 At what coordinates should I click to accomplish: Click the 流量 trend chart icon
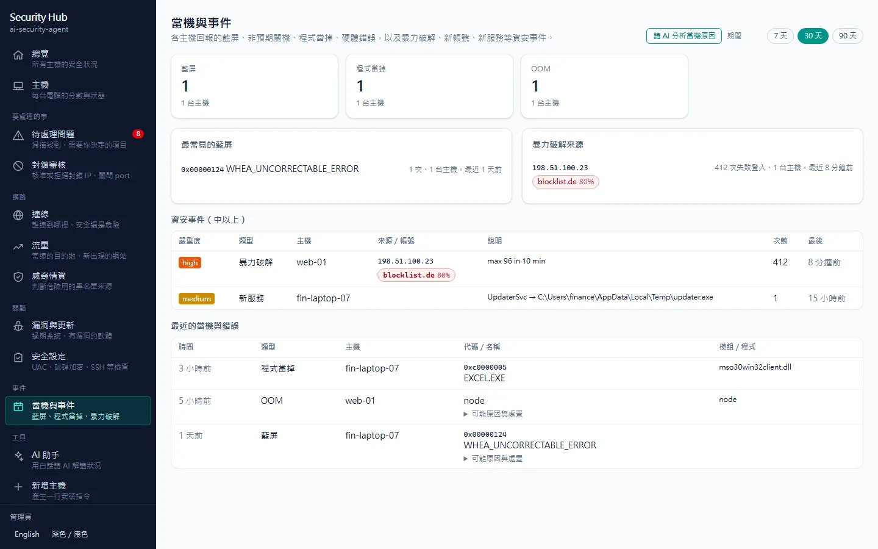(x=18, y=246)
